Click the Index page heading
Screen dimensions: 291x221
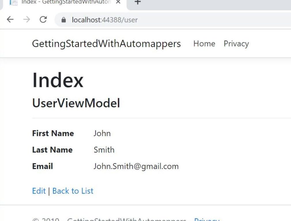tap(58, 80)
